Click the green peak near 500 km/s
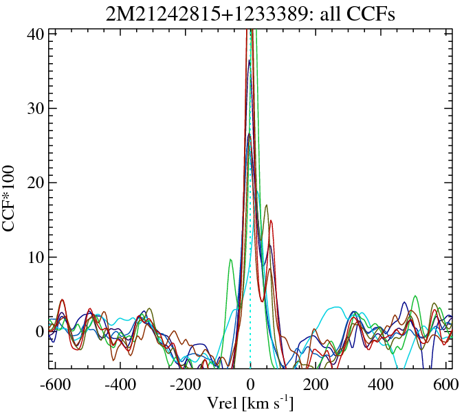This screenshot has width=464, height=412. coord(415,296)
